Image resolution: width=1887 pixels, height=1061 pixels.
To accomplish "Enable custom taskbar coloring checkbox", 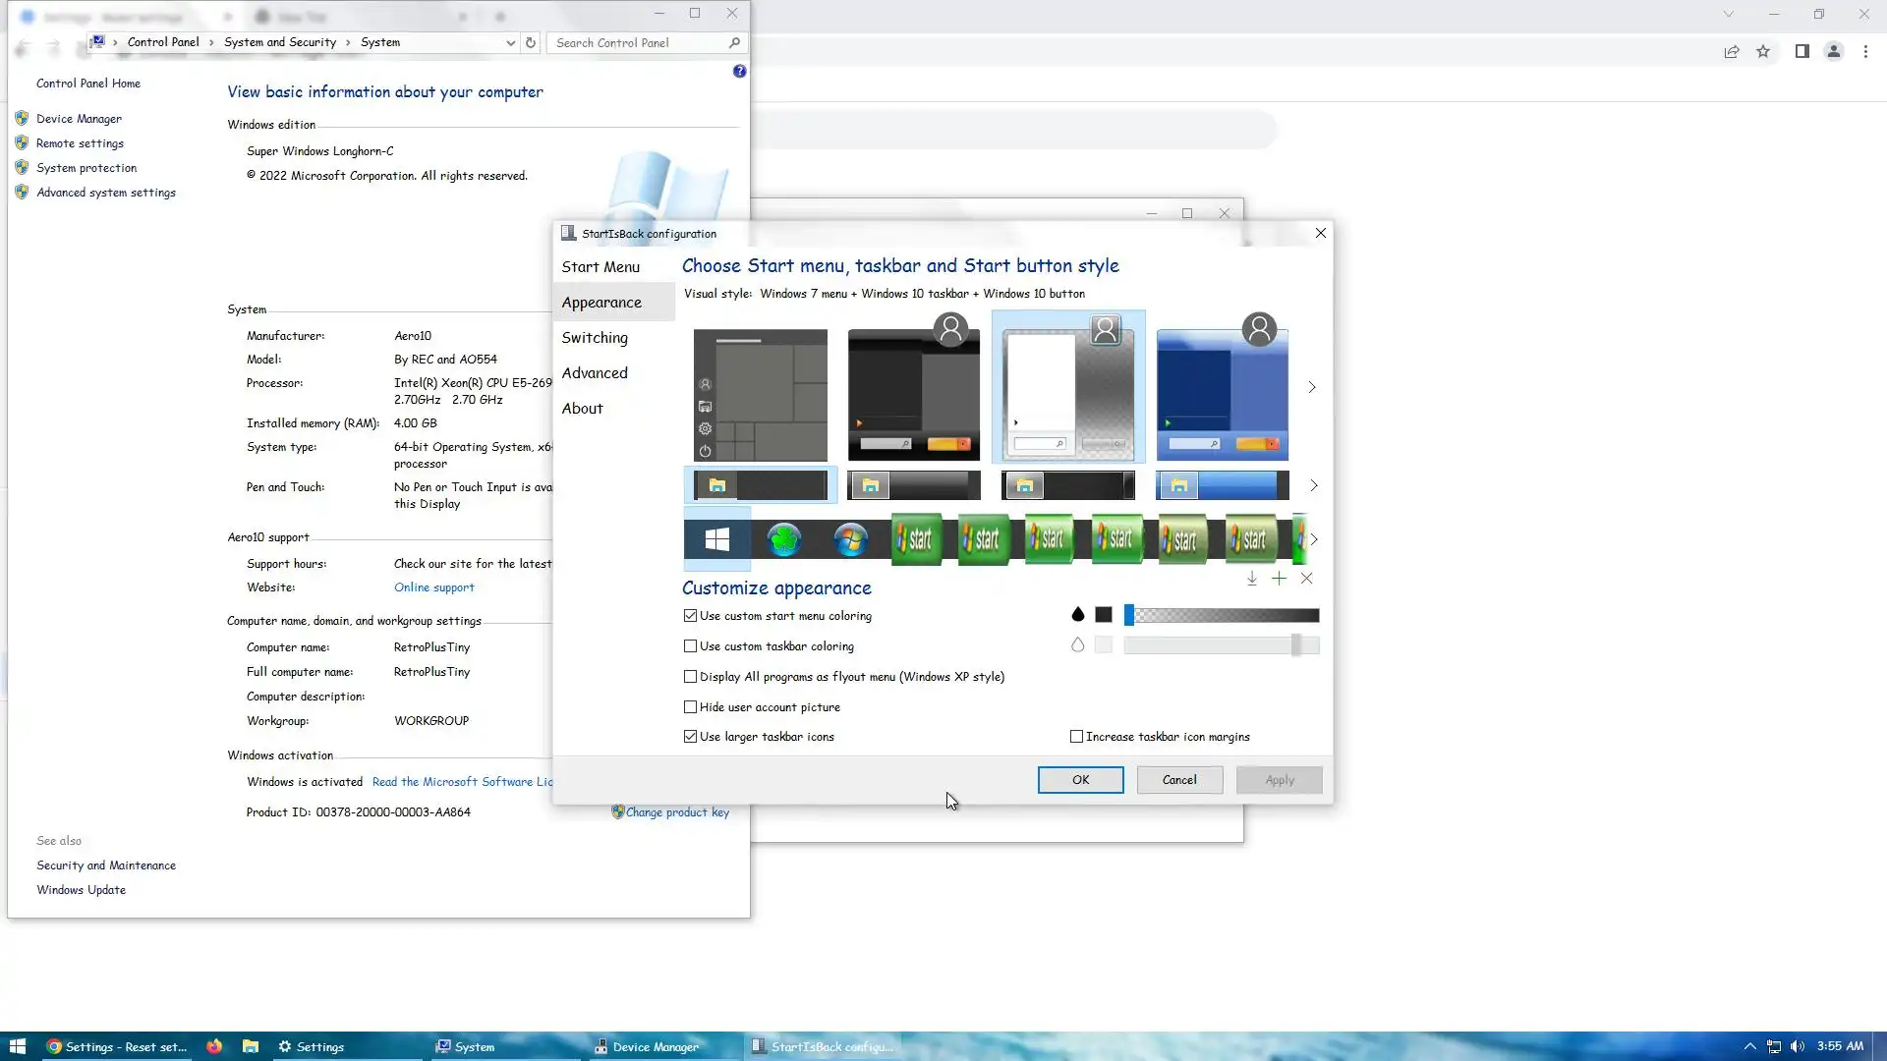I will [x=690, y=646].
